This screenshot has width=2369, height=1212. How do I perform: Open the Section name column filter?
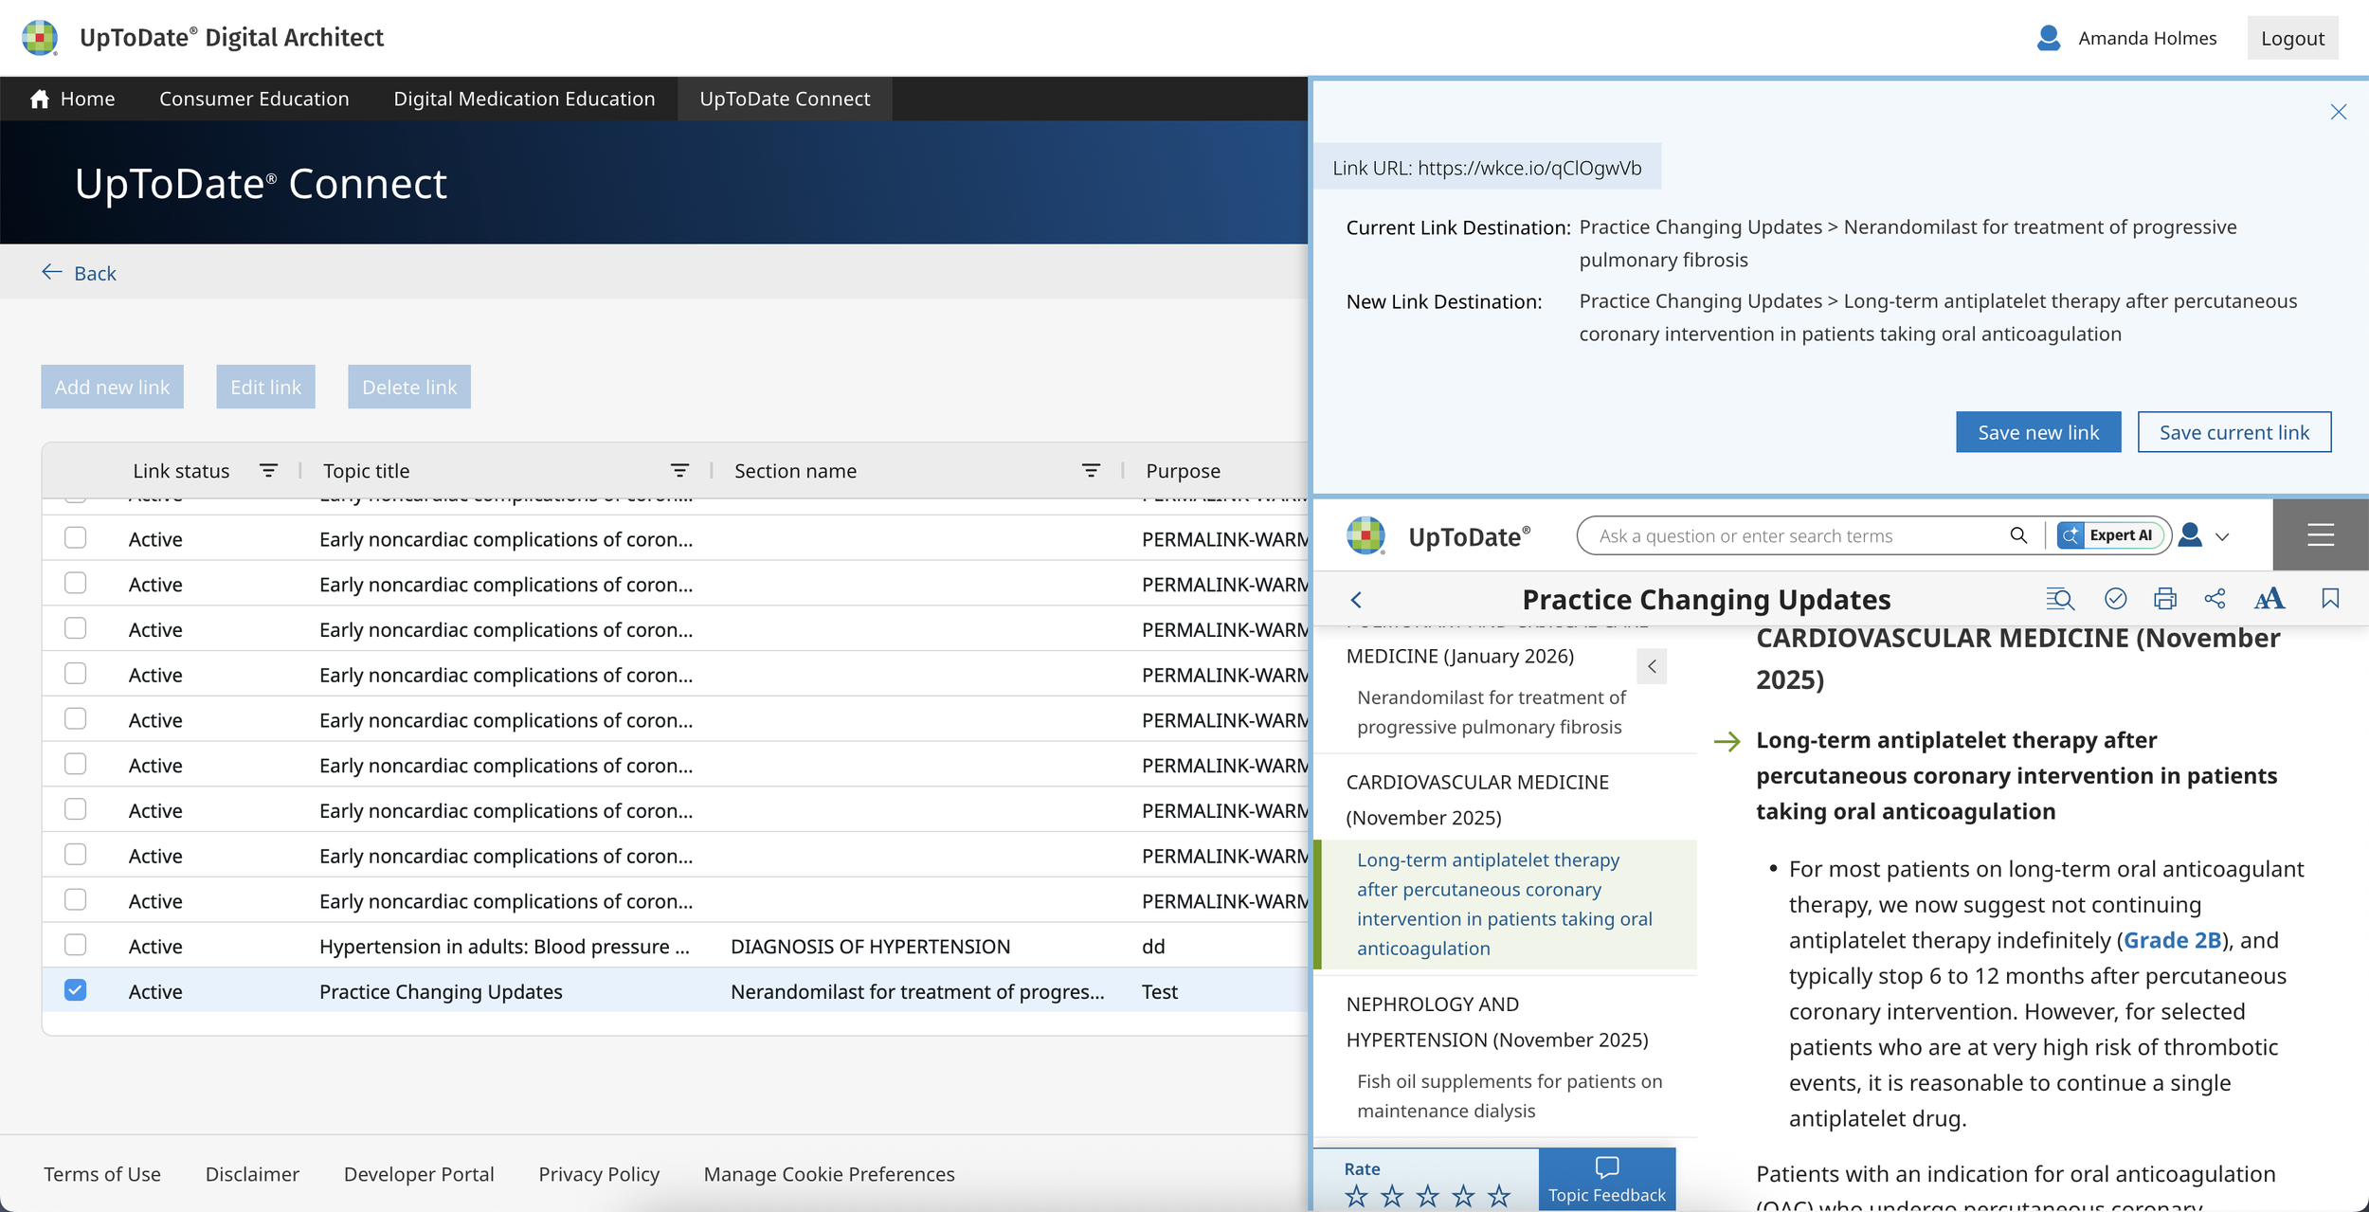1091,471
